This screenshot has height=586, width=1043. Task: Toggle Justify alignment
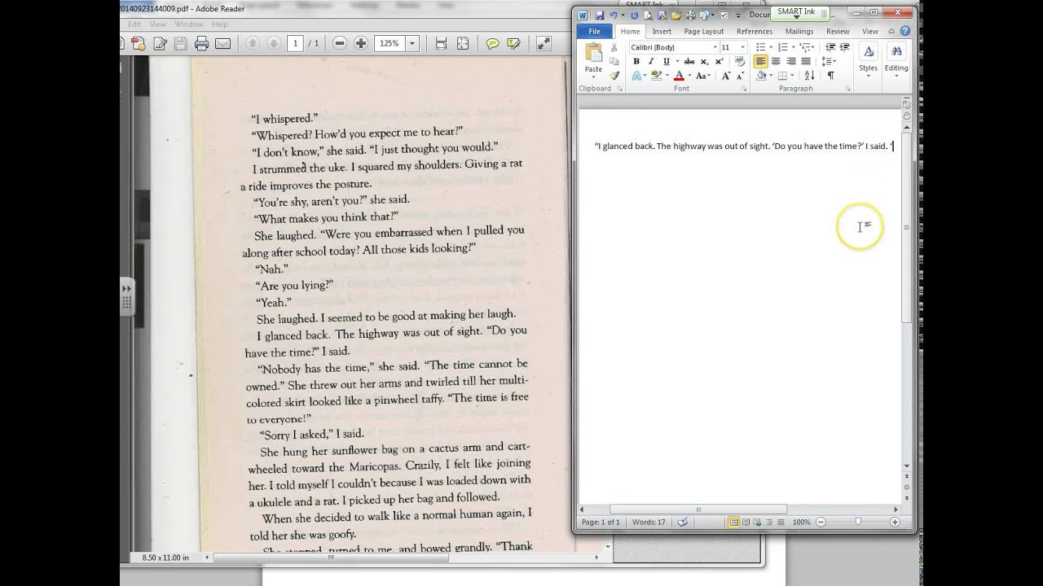click(x=806, y=61)
